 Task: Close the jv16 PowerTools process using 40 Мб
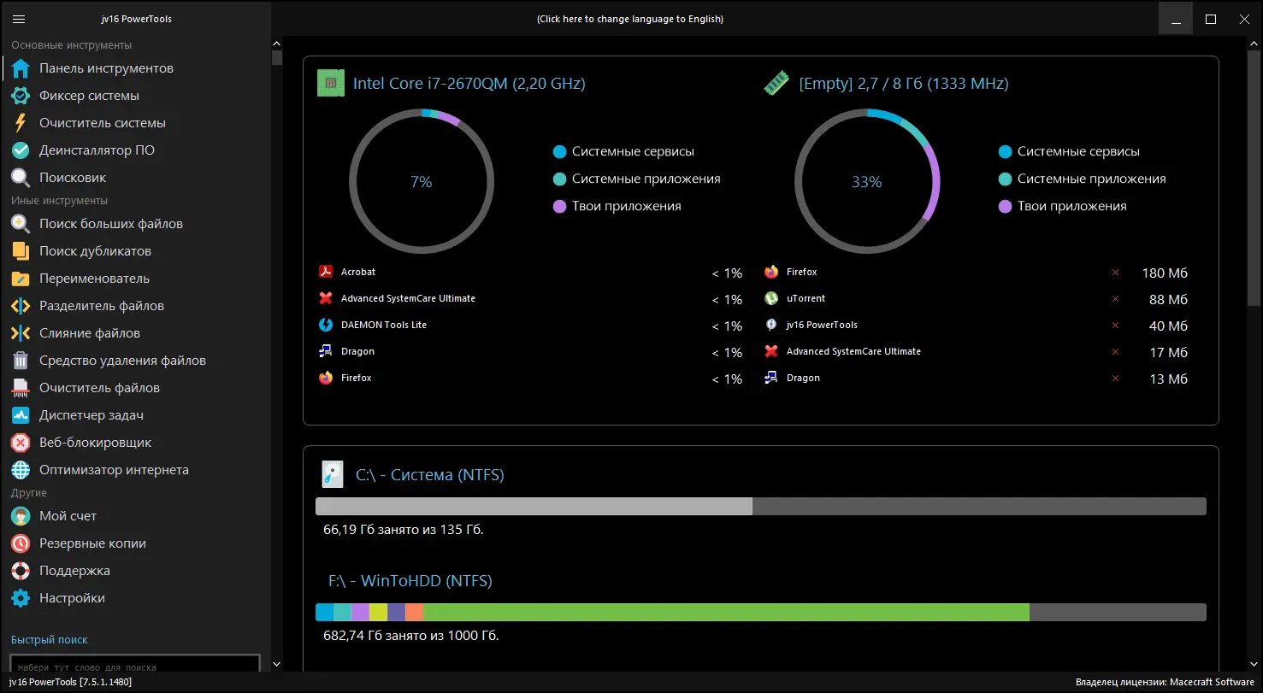tap(1115, 326)
